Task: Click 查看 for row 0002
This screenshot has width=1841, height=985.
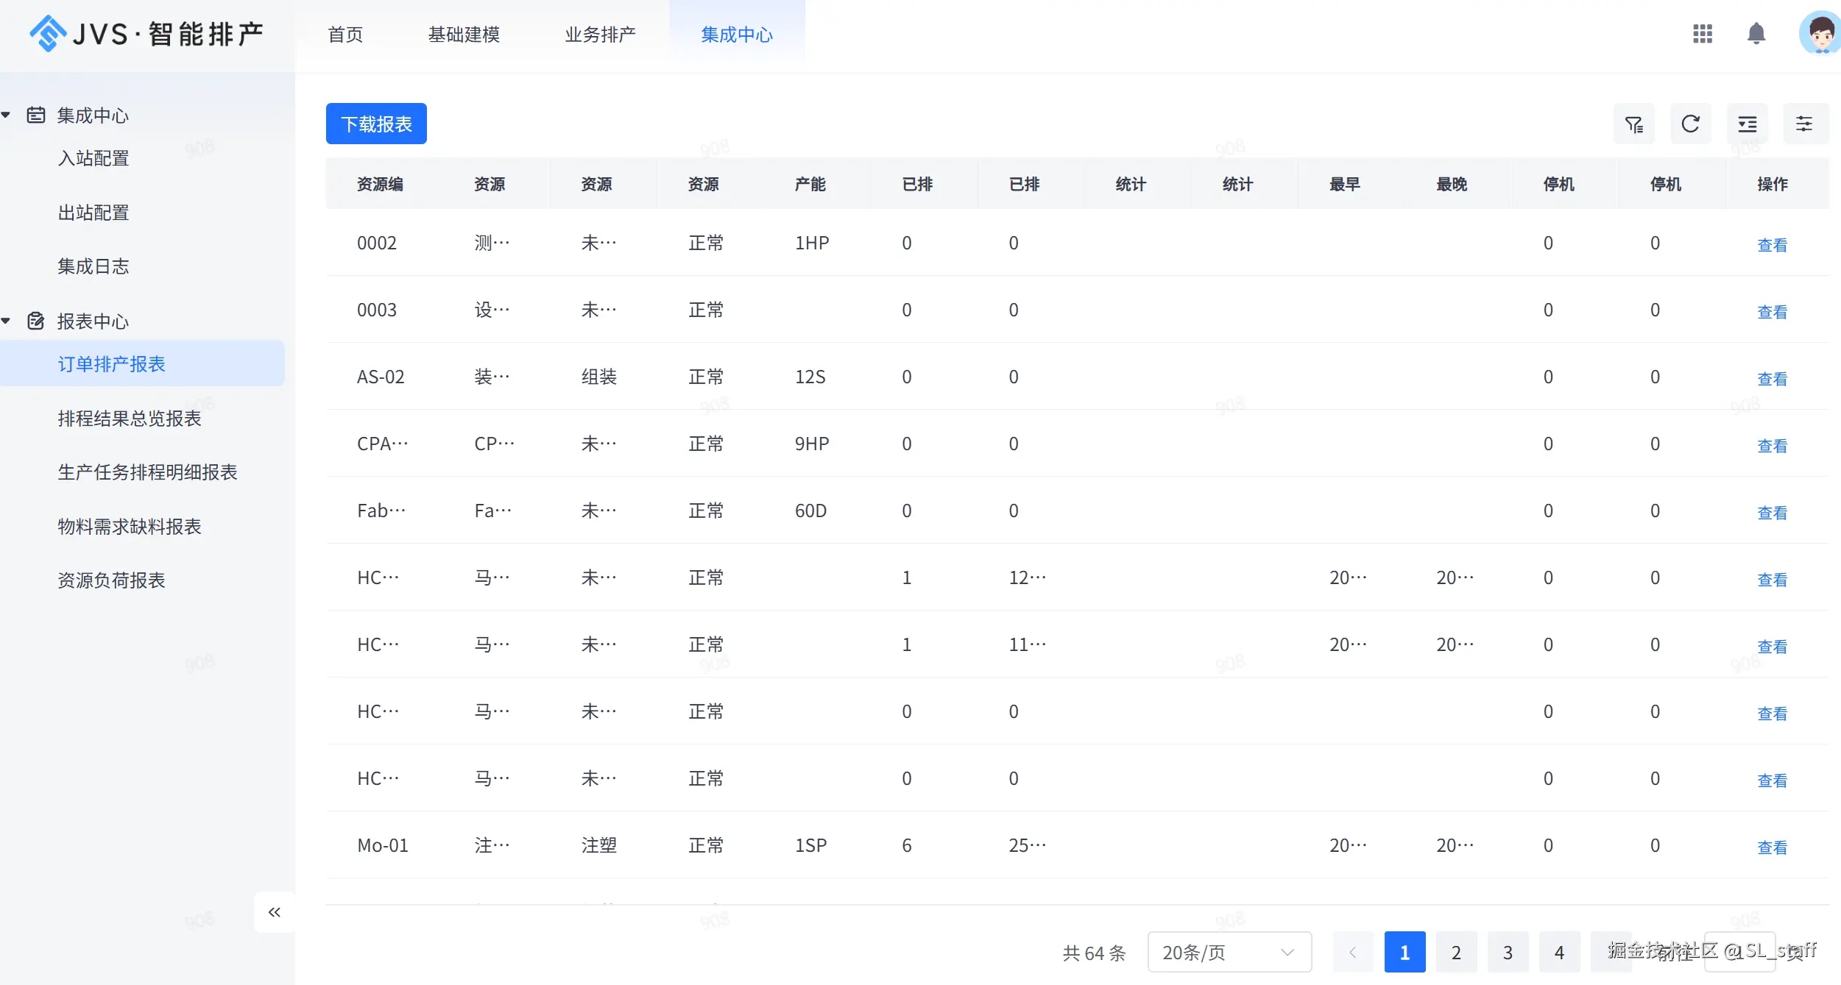Action: (1772, 245)
